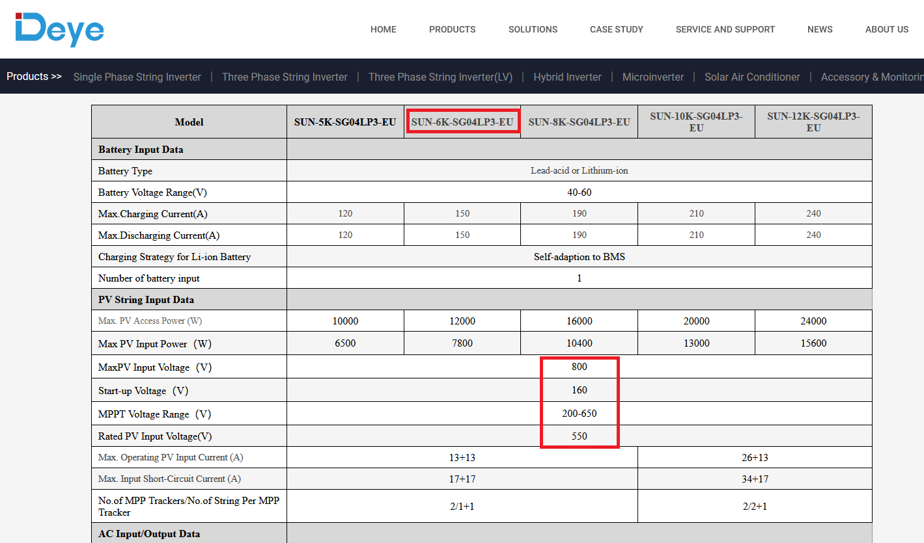924x543 pixels.
Task: Click Number of battery input label
Action: 149,278
